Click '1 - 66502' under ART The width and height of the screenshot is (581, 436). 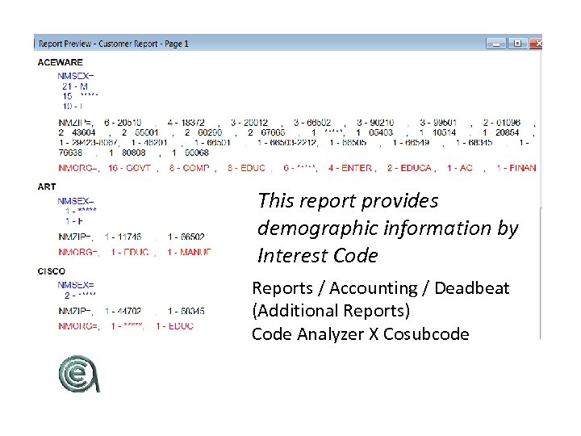(x=186, y=237)
